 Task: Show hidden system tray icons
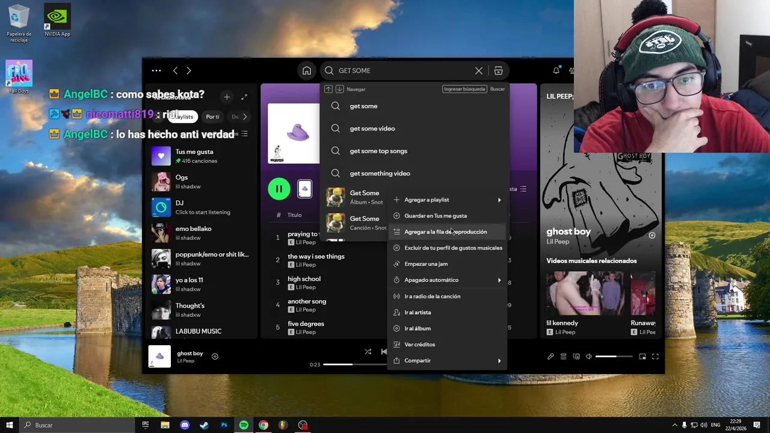coord(674,425)
